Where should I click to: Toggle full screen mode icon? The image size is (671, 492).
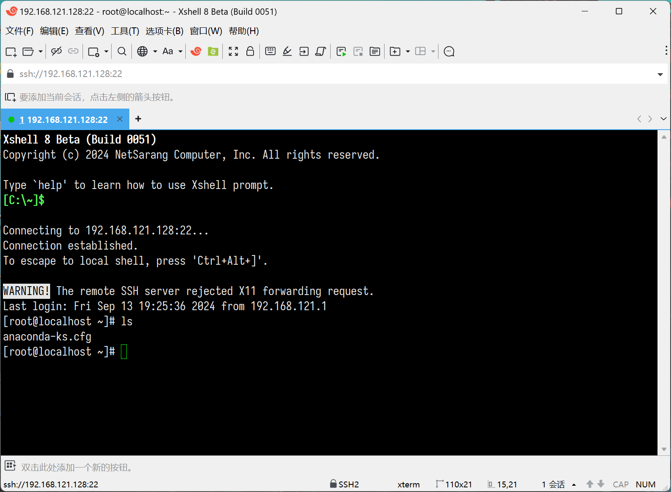click(x=233, y=51)
